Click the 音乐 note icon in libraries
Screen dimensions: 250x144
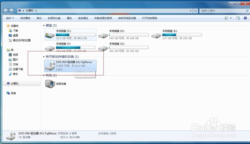click(x=10, y=74)
